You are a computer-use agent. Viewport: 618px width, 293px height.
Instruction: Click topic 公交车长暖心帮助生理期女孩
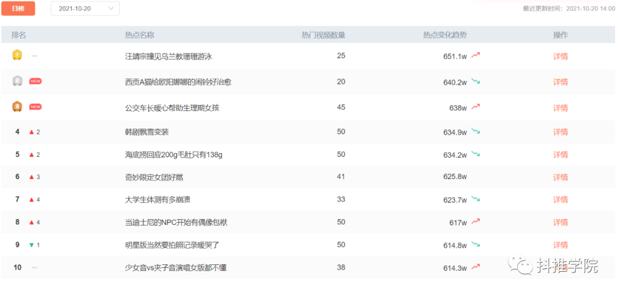pyautogui.click(x=172, y=108)
